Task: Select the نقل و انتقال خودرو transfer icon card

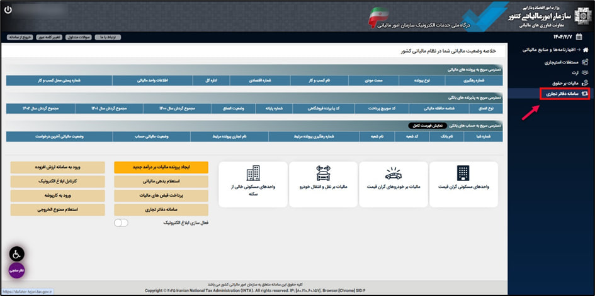Action: coord(322,184)
